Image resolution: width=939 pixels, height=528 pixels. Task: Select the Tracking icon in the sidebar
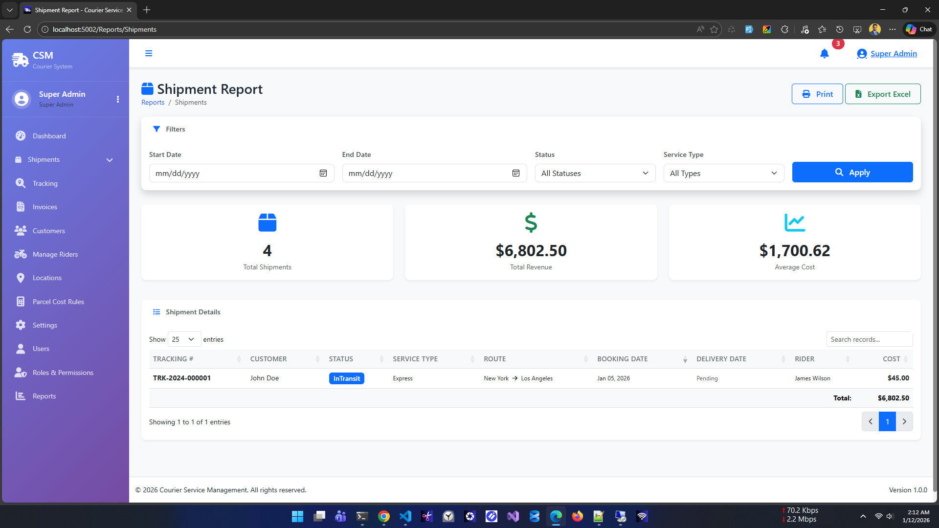click(x=21, y=183)
